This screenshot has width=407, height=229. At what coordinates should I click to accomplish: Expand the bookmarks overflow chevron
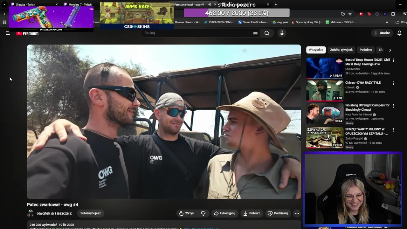point(387,22)
